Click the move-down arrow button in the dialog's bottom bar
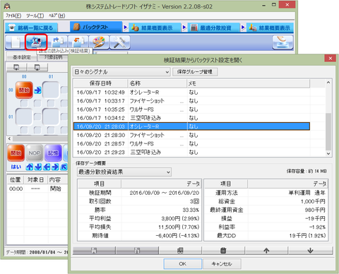Viewport: 339px width, 274px height. point(310,251)
